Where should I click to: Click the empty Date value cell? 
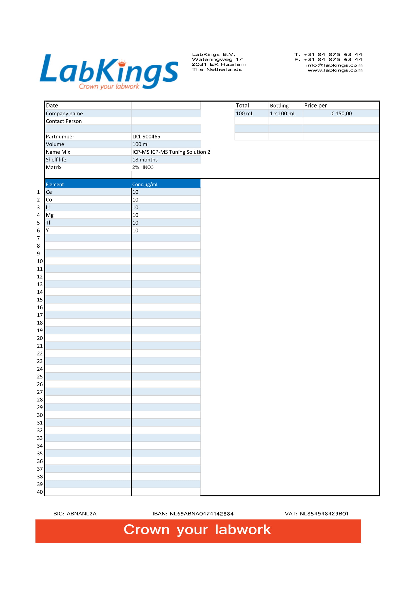pyautogui.click(x=166, y=105)
